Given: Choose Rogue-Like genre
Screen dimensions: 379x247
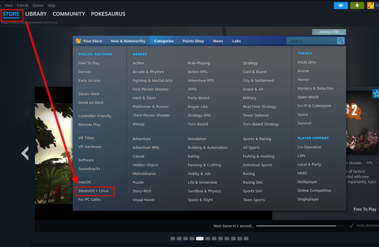Looking at the screenshot, I should [198, 107].
